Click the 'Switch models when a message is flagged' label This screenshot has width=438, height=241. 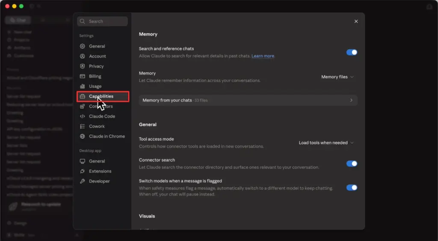[181, 181]
